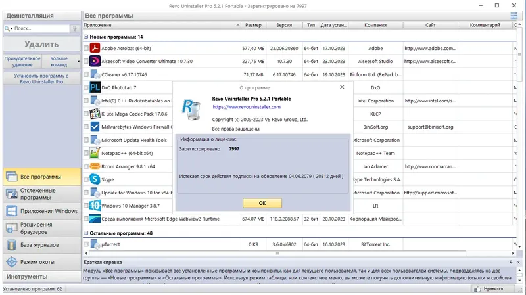This screenshot has width=526, height=295.
Task: Collapse the Остальные программы: 48 group
Action: tap(86, 233)
